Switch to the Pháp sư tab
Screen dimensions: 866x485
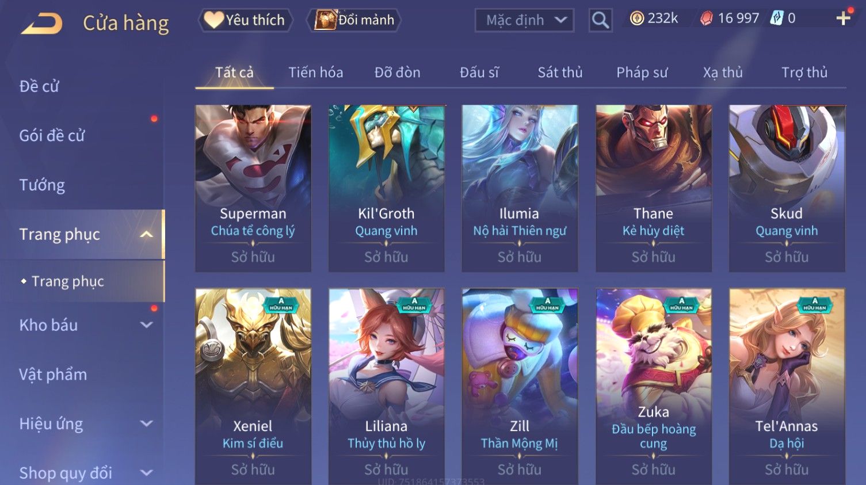pos(642,72)
